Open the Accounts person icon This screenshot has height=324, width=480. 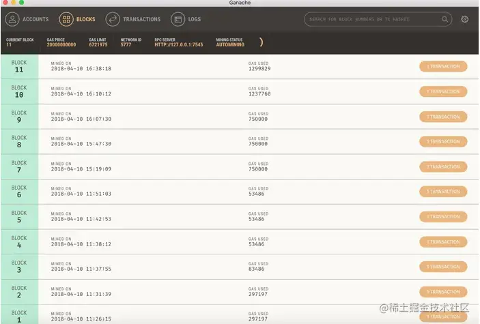(x=12, y=19)
